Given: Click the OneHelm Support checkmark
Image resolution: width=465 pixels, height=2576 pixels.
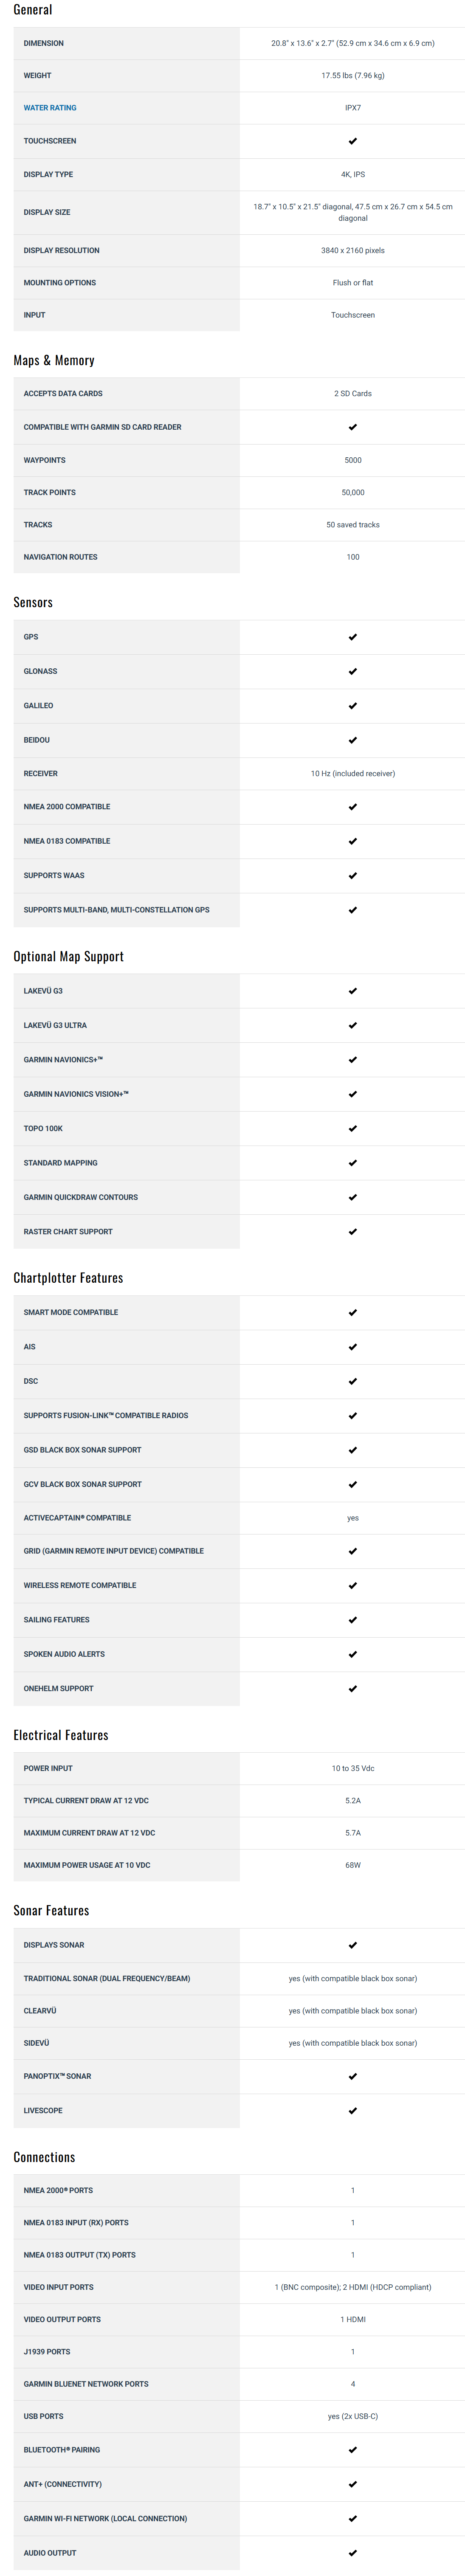Looking at the screenshot, I should click(x=353, y=1688).
